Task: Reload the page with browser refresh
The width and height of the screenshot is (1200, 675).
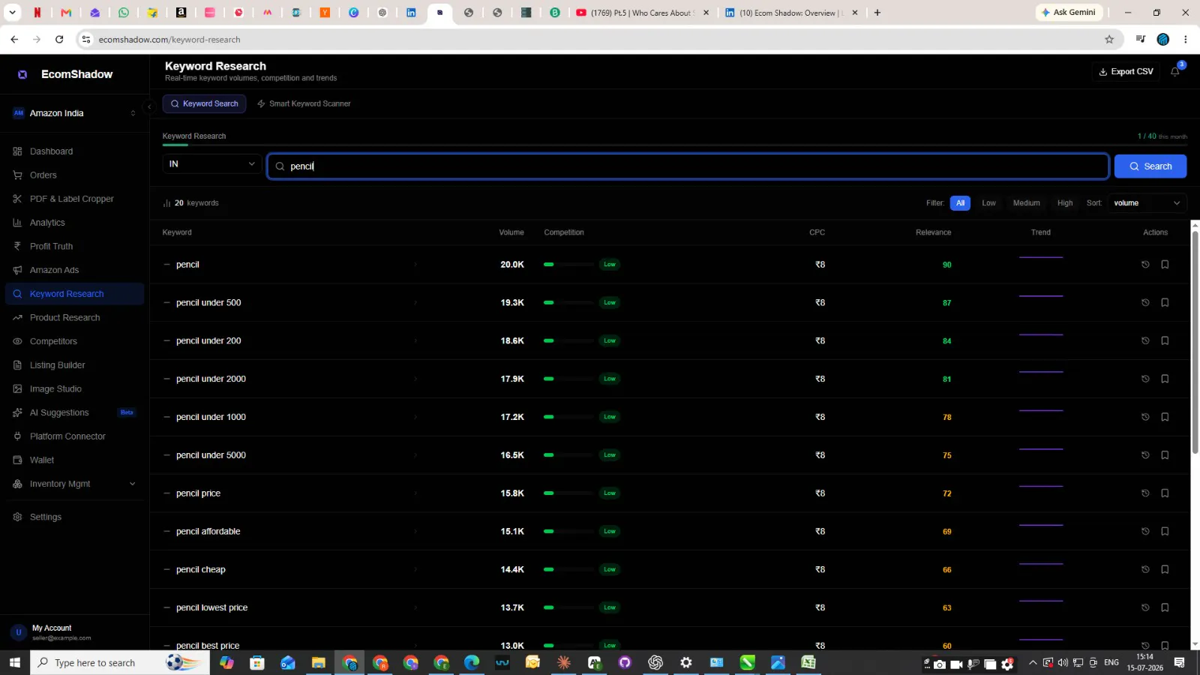Action: point(59,40)
